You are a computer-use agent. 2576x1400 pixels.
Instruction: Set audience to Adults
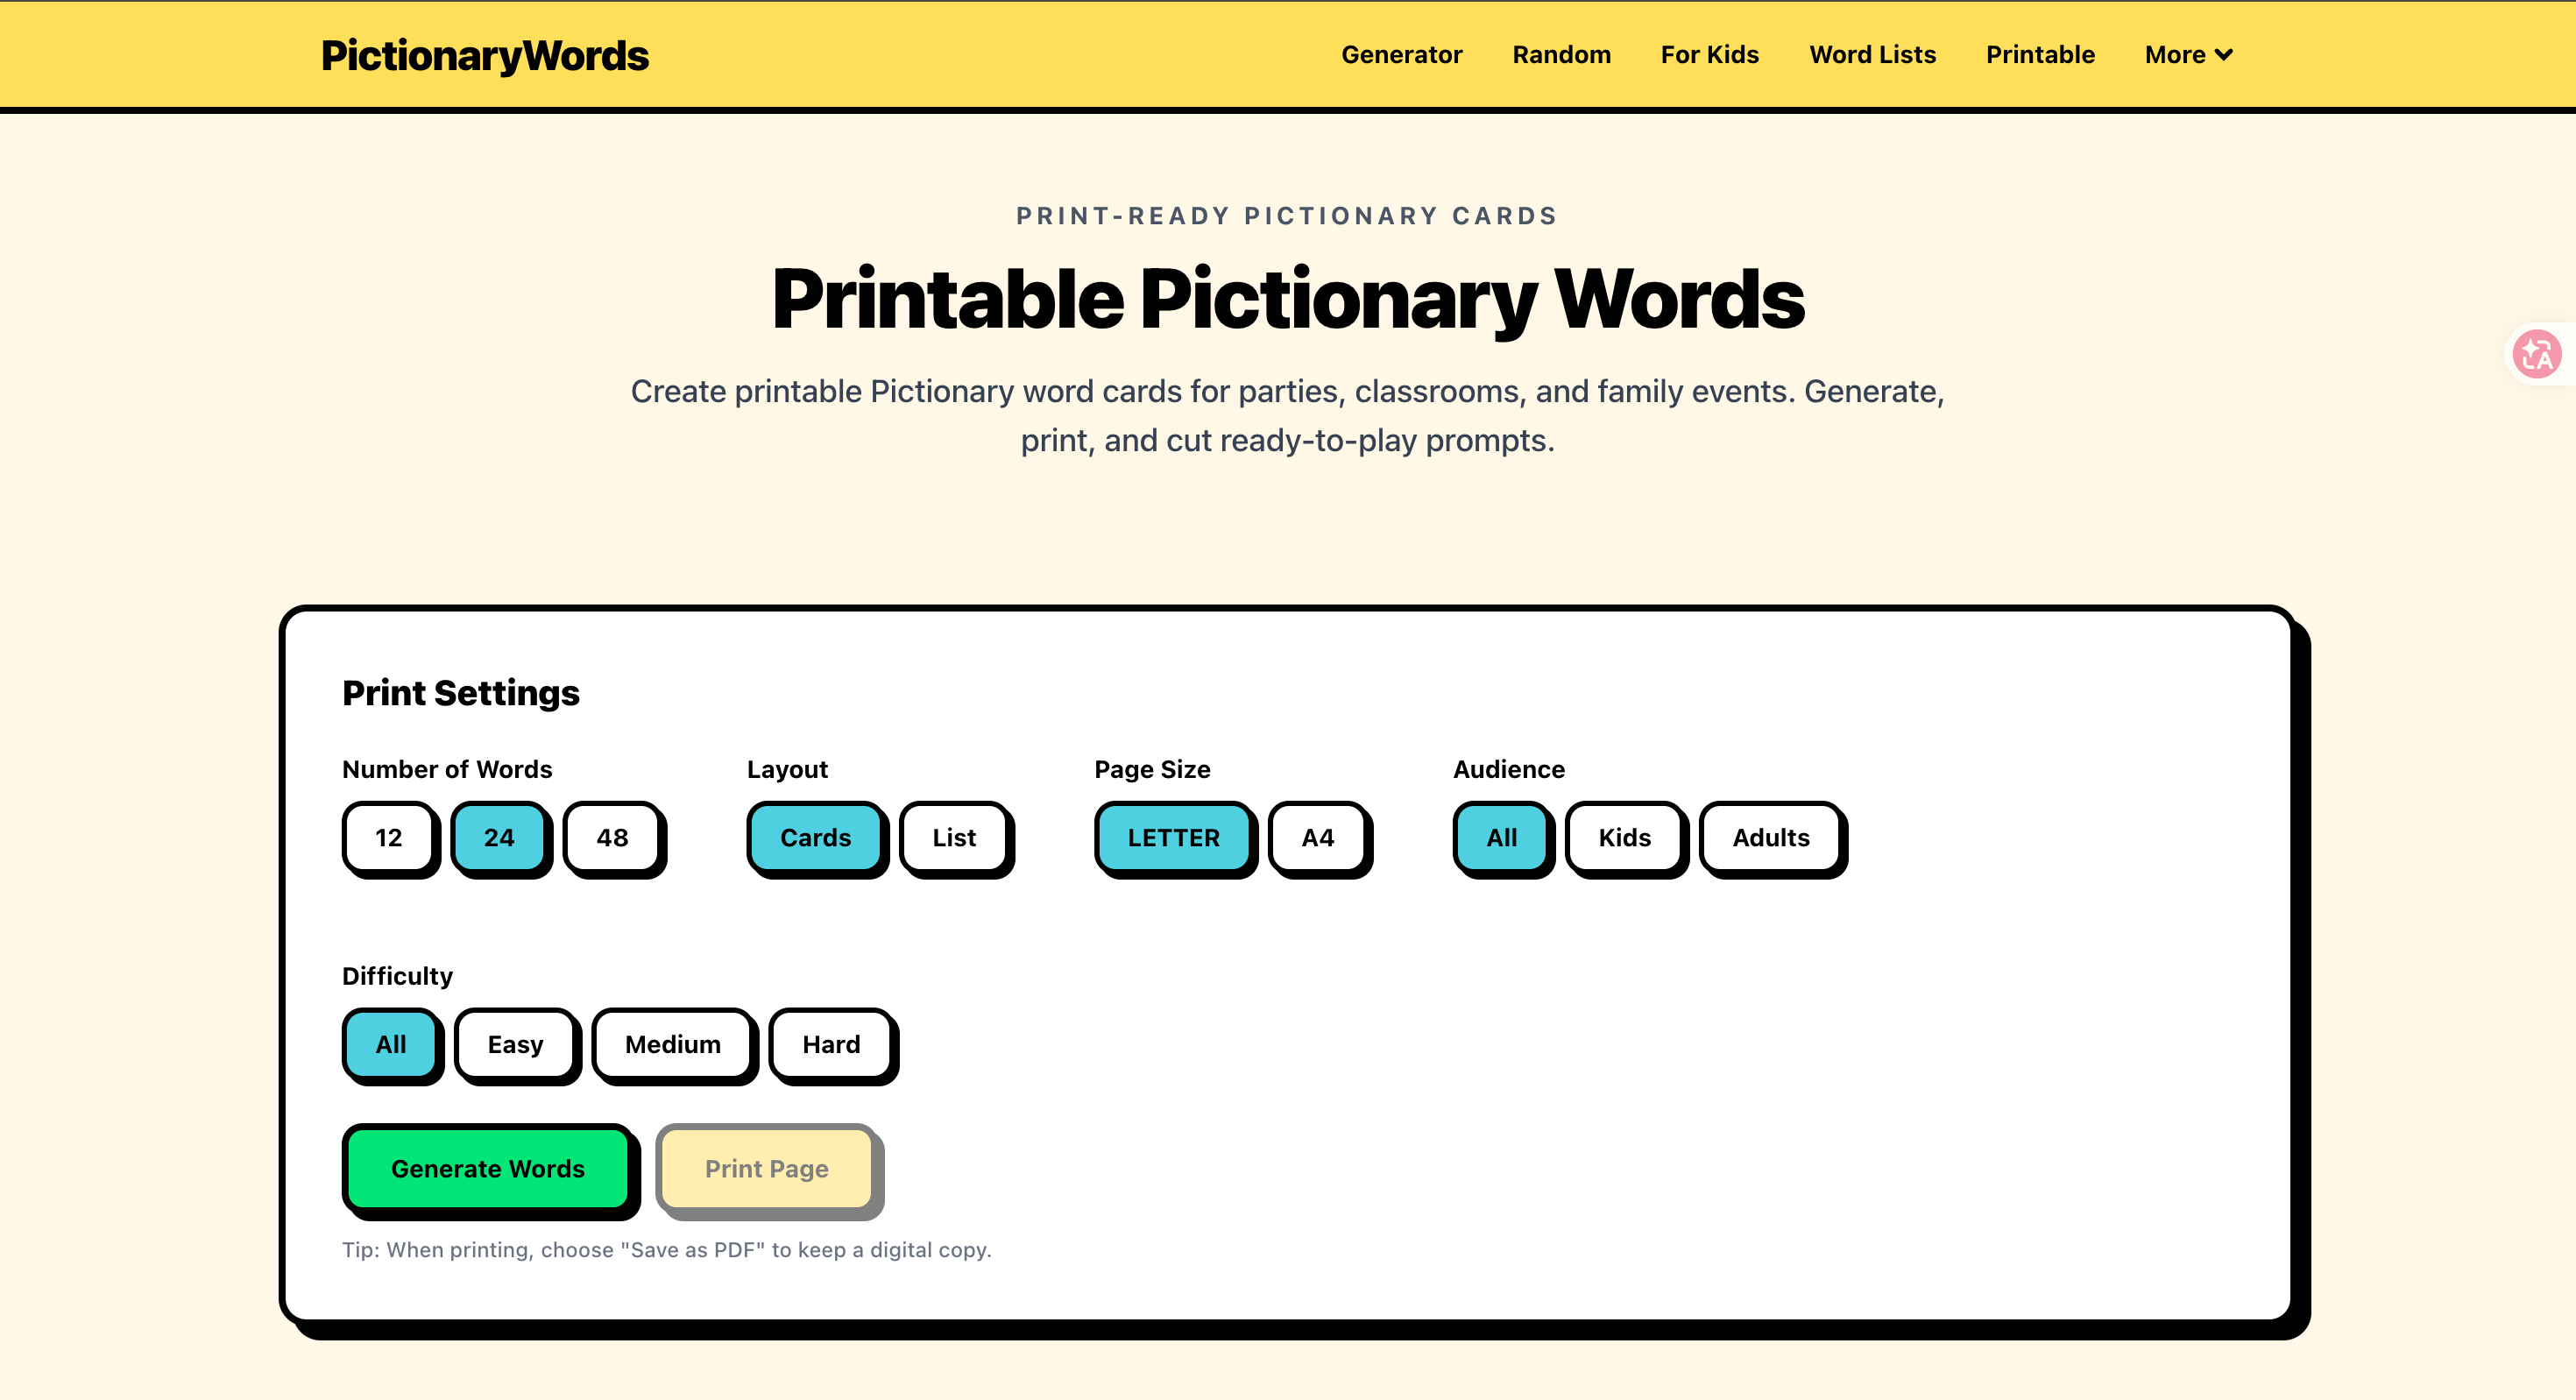click(1770, 838)
